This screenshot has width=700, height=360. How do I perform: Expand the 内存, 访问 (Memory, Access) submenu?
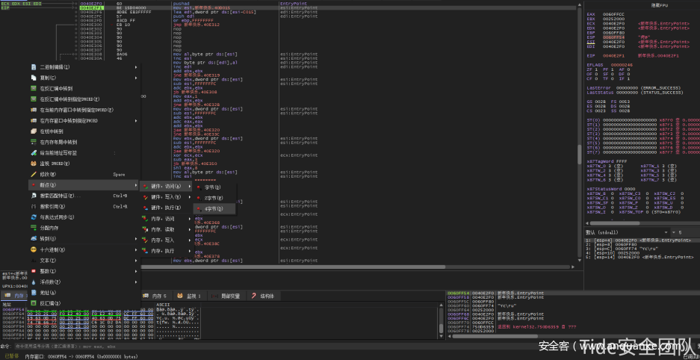[x=162, y=219]
